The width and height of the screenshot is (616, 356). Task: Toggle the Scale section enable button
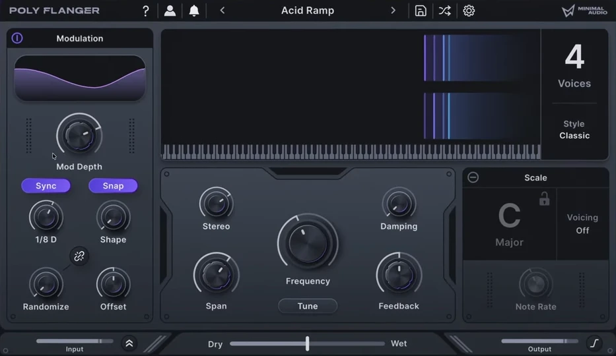tap(473, 177)
